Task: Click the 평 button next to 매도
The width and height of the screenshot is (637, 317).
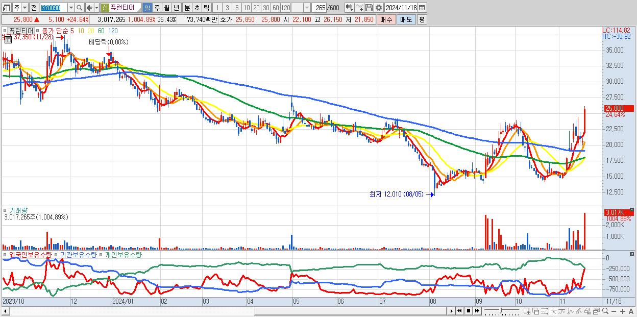Action: pyautogui.click(x=422, y=19)
